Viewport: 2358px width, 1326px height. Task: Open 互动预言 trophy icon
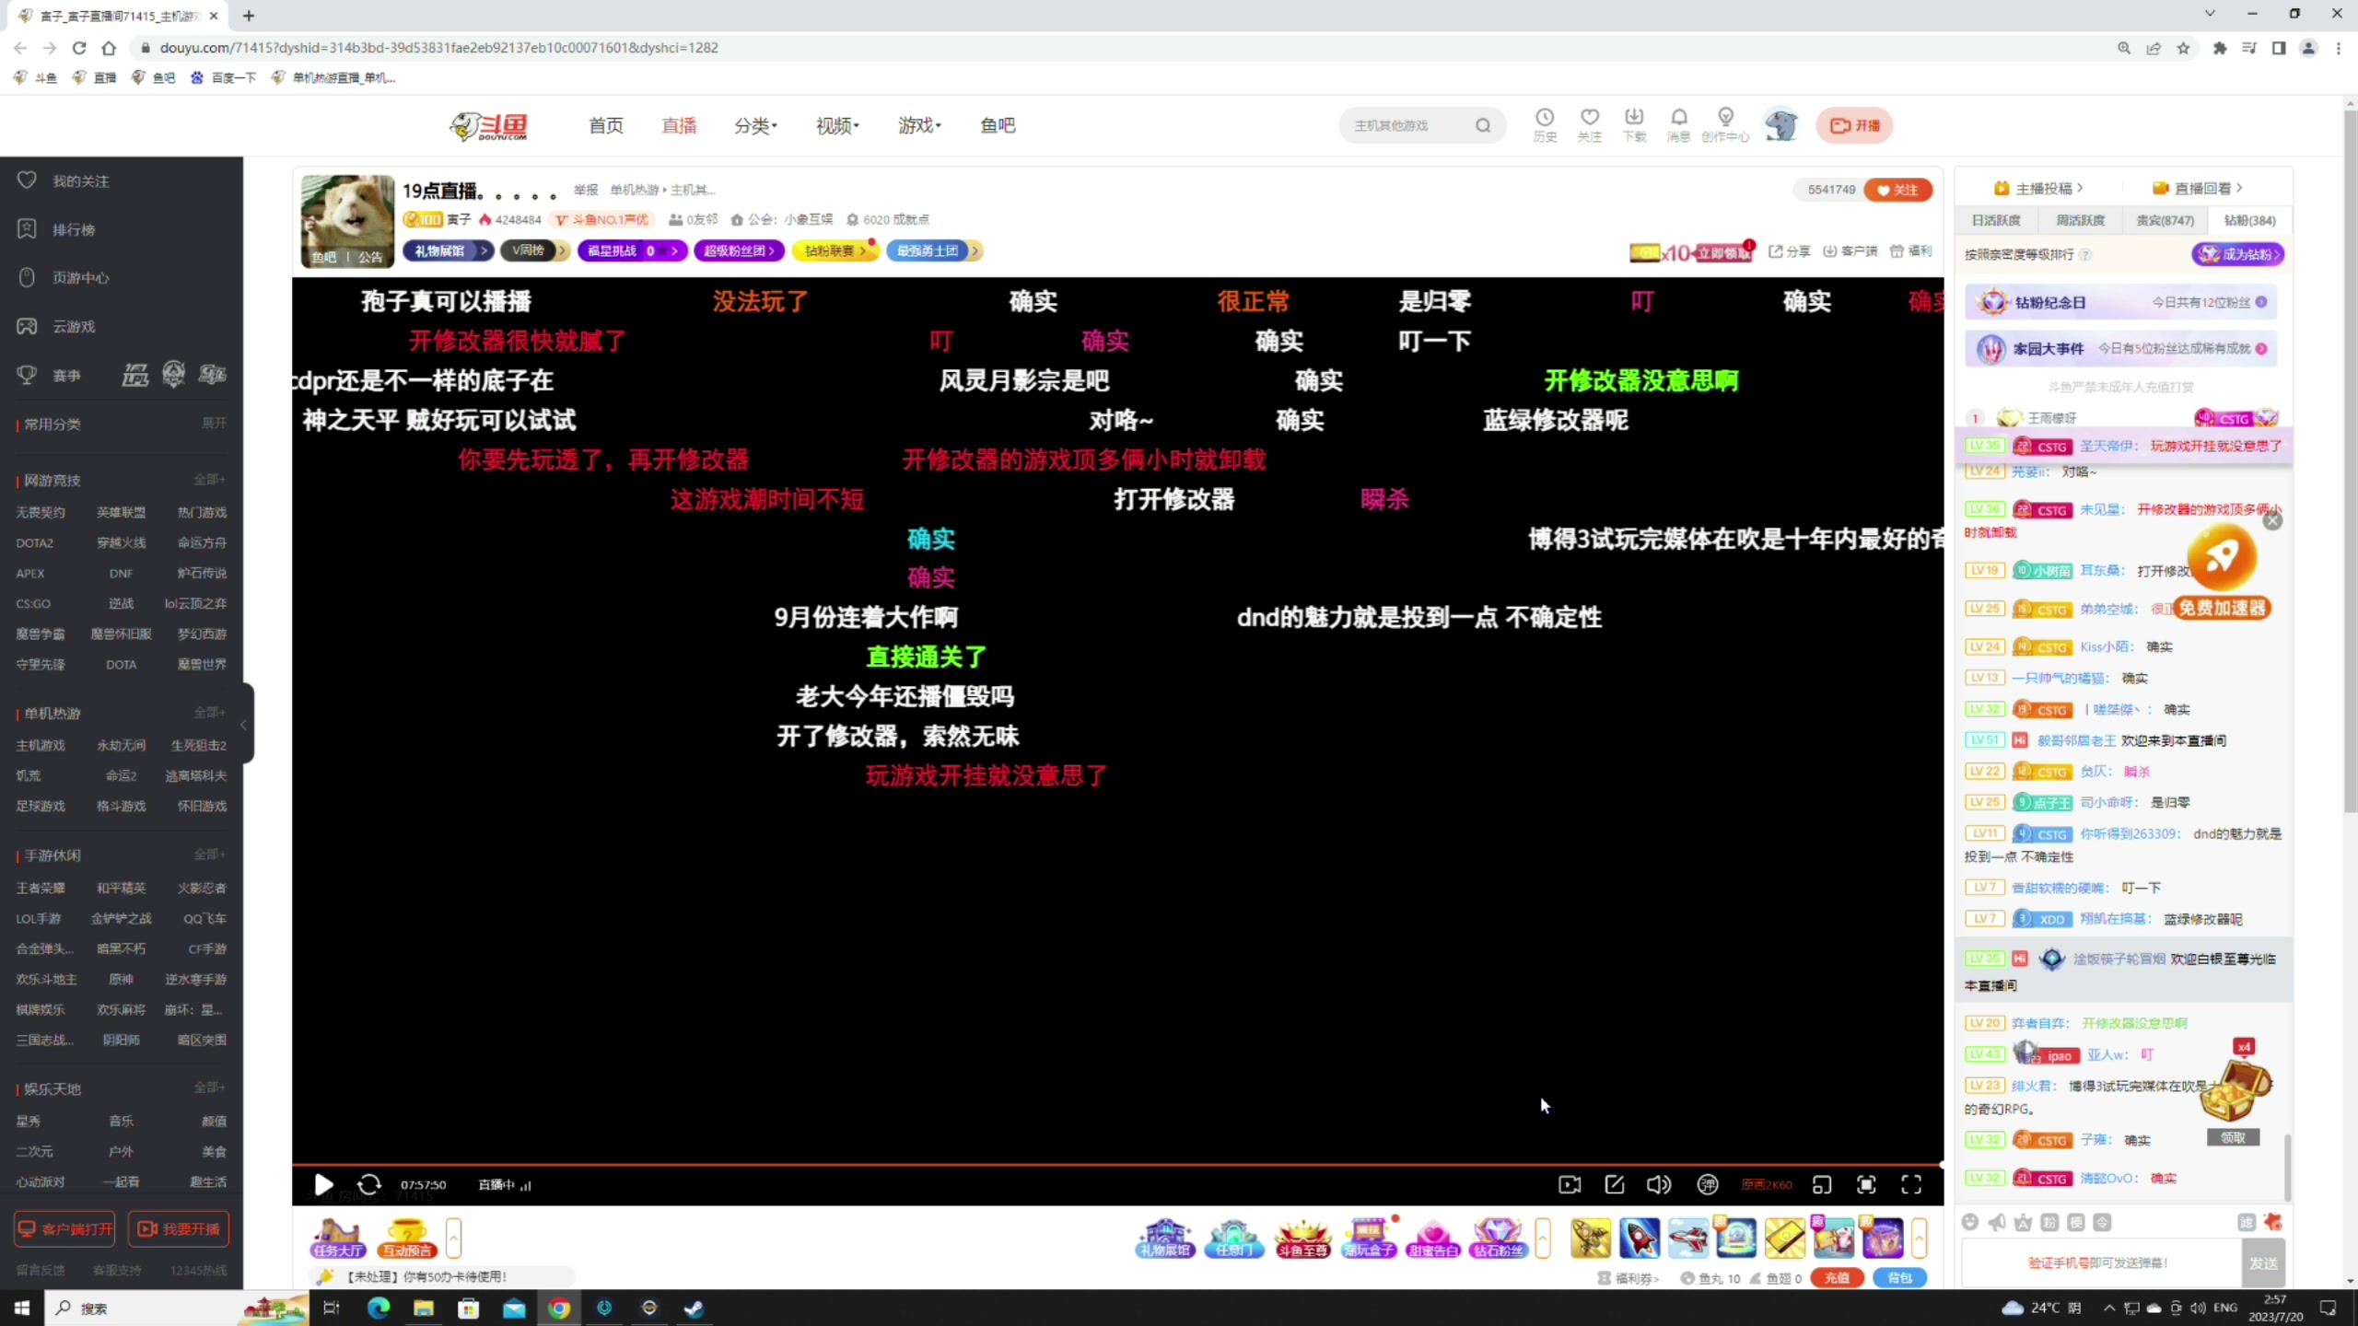(x=407, y=1239)
